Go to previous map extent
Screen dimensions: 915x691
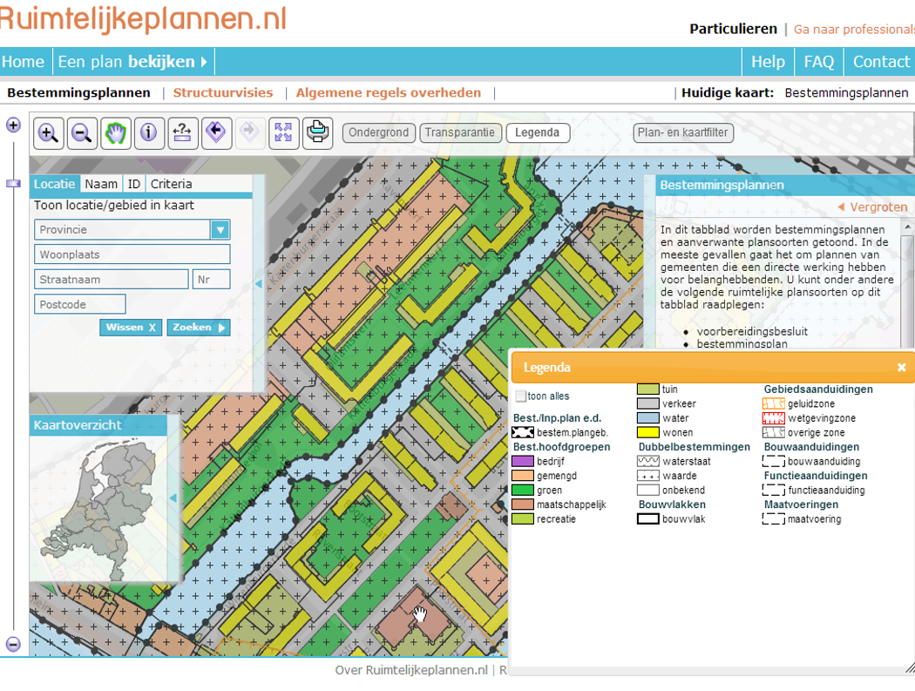[216, 133]
